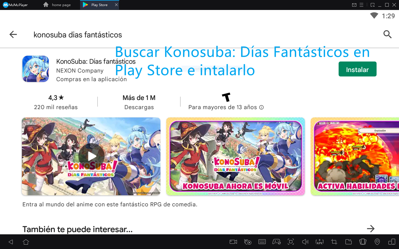Image resolution: width=399 pixels, height=249 pixels.
Task: Open keyboard mapping settings icon
Action: pos(262,242)
